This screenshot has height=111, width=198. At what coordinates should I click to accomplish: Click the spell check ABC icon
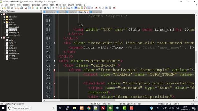pos(114,8)
